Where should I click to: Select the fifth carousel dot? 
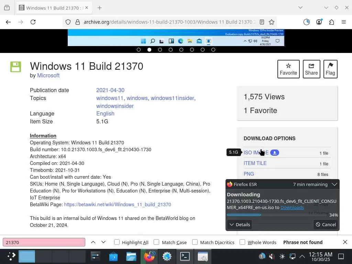pos(181,49)
